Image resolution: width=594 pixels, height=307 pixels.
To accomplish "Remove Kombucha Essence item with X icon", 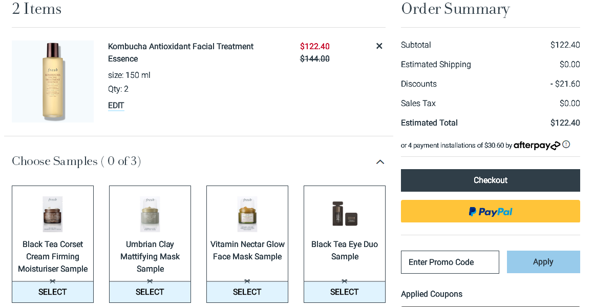I will (x=379, y=46).
